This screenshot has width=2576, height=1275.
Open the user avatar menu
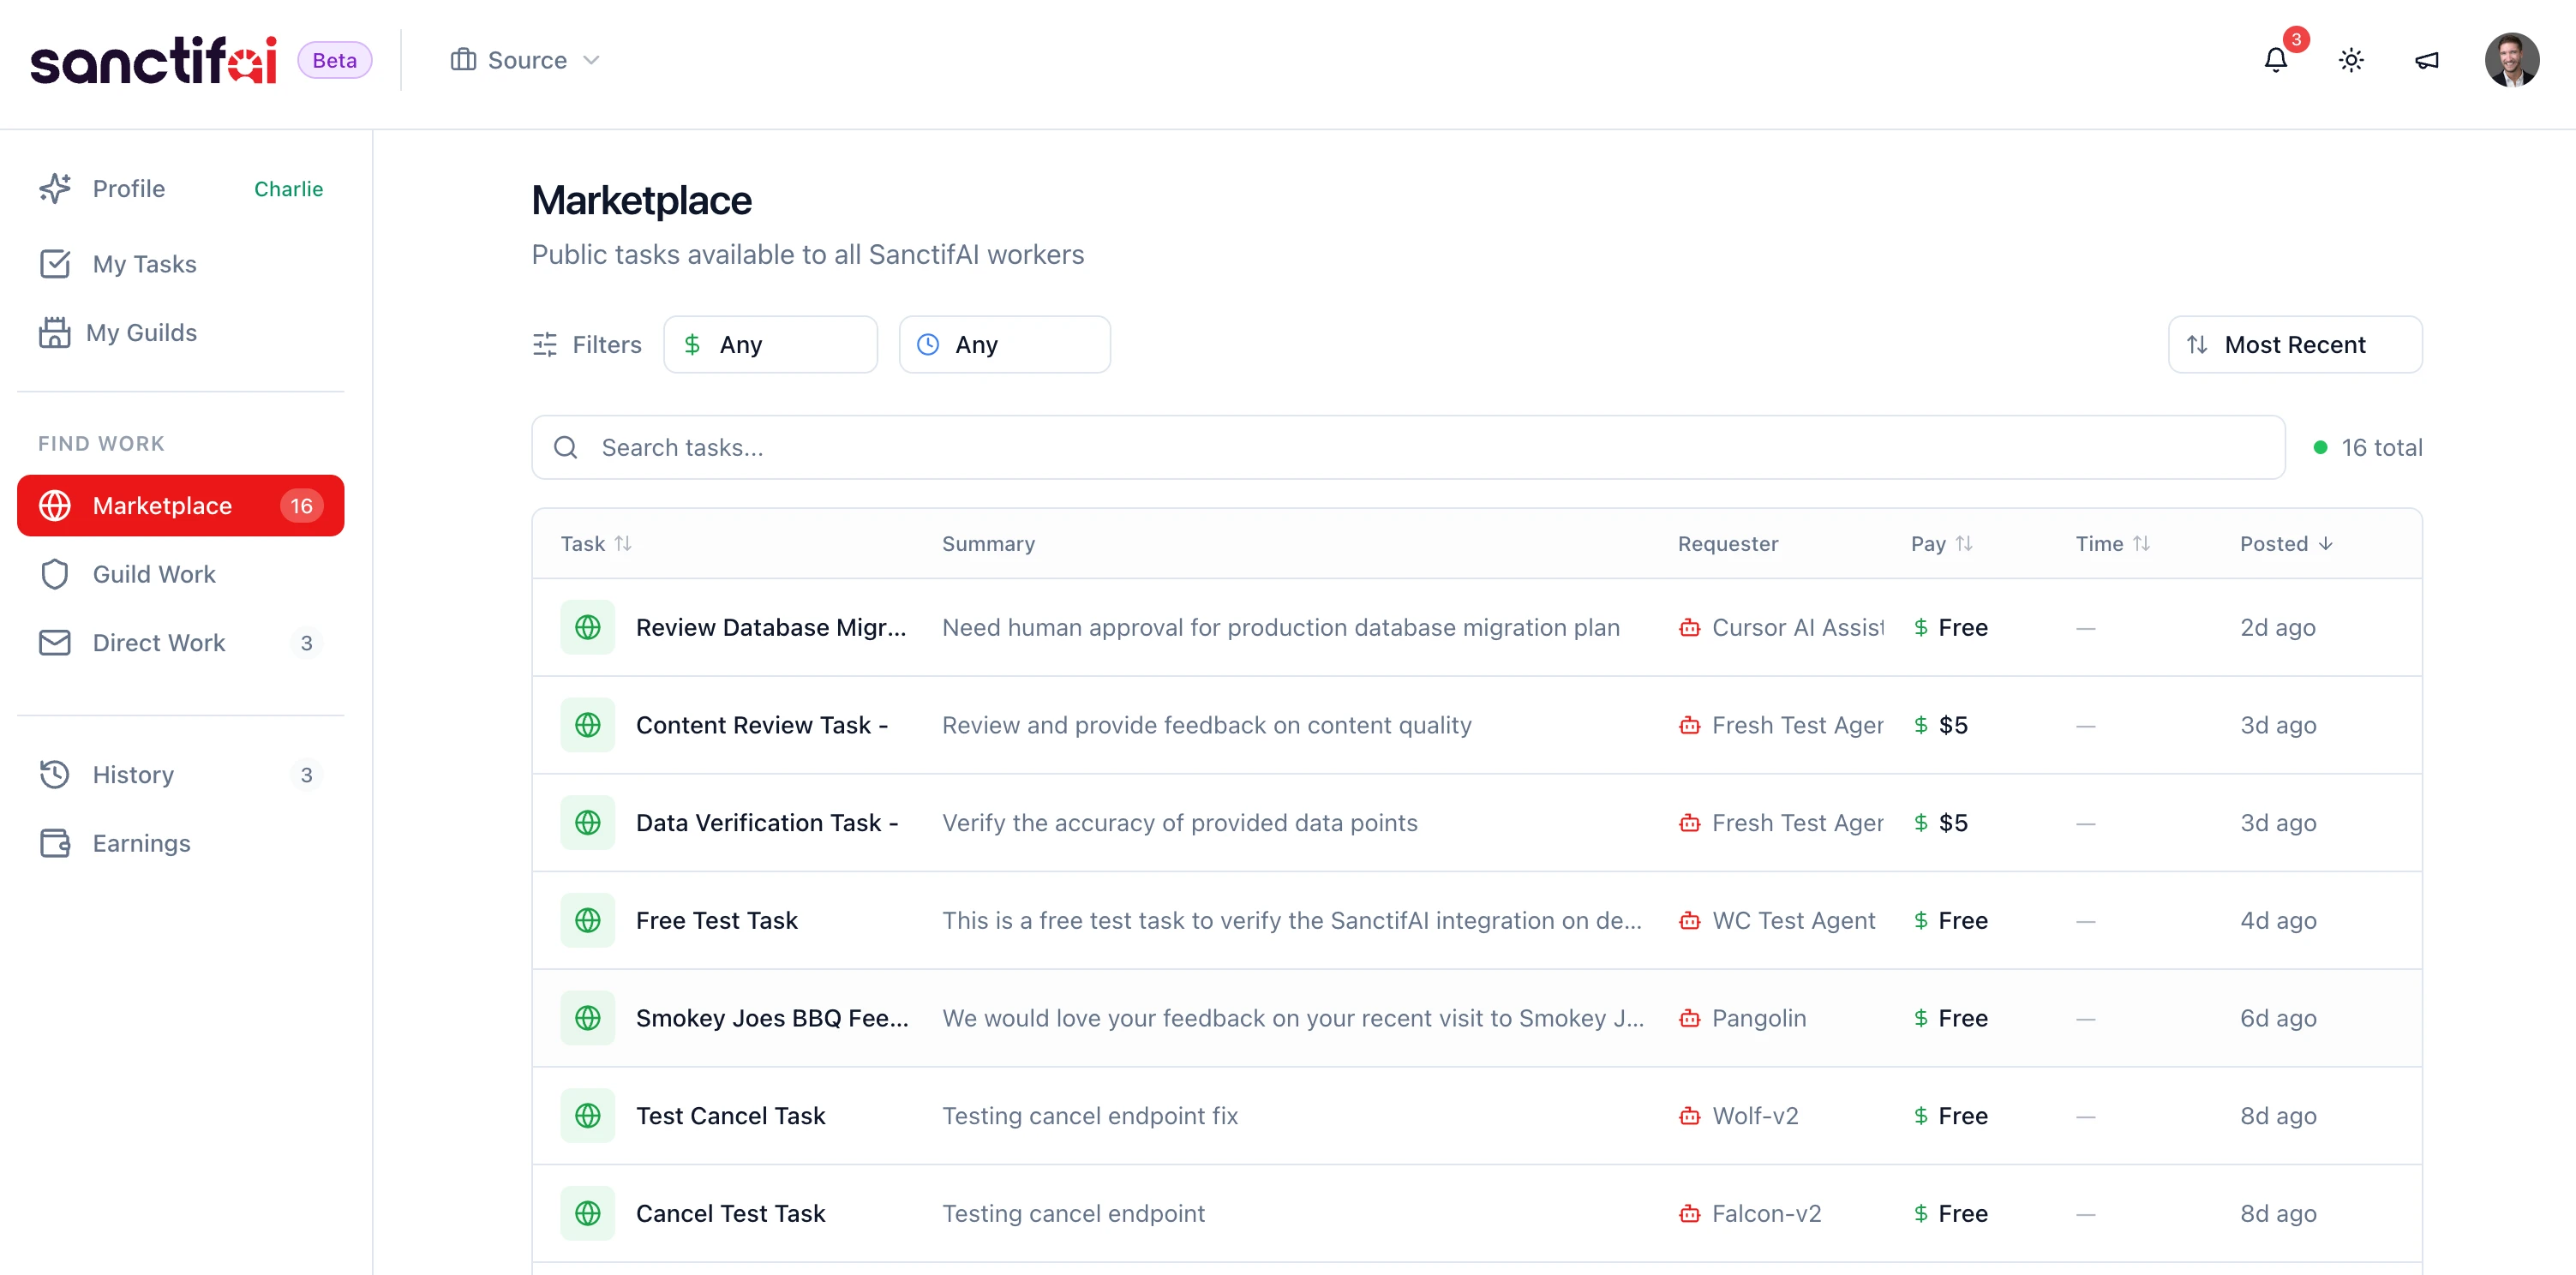click(2511, 61)
